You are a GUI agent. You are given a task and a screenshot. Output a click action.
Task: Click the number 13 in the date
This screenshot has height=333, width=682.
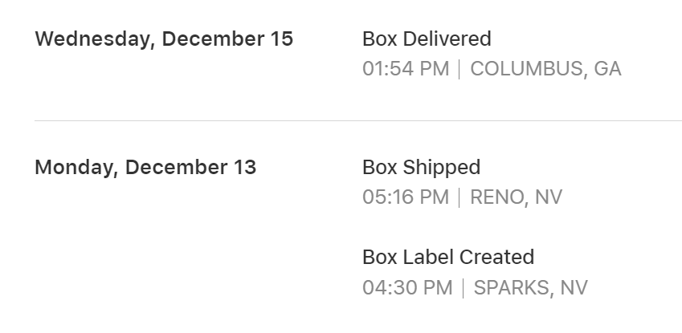pos(245,168)
